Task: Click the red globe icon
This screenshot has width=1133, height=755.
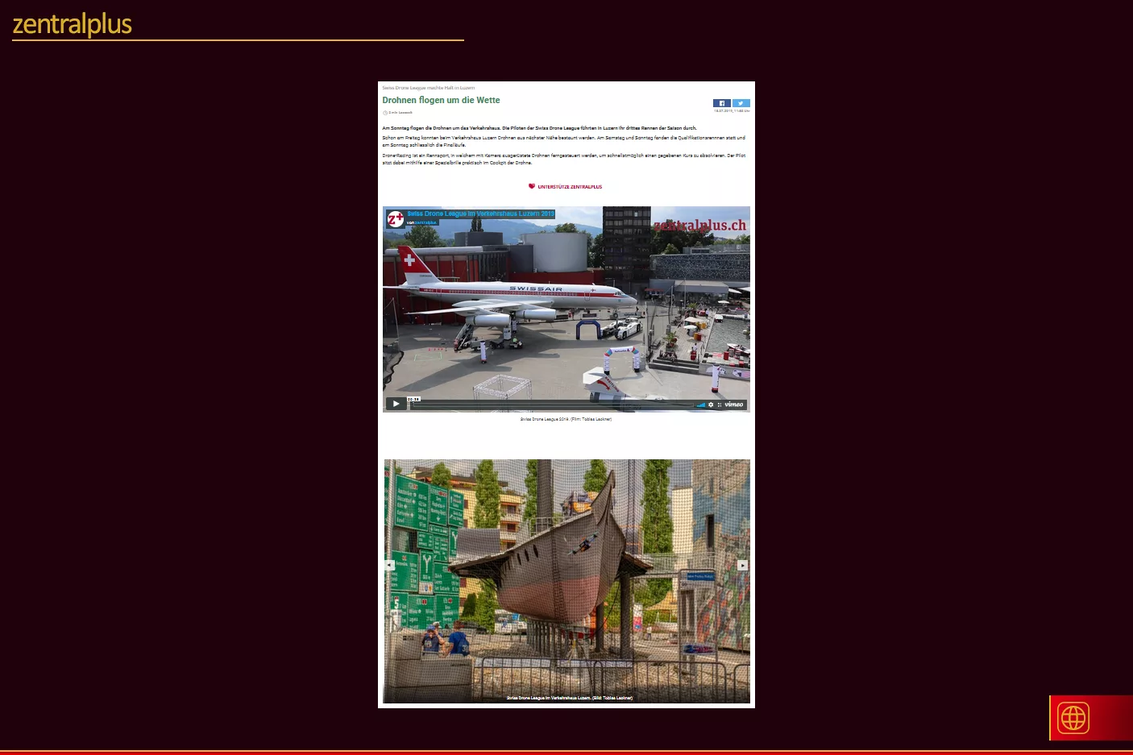Action: click(x=1073, y=718)
